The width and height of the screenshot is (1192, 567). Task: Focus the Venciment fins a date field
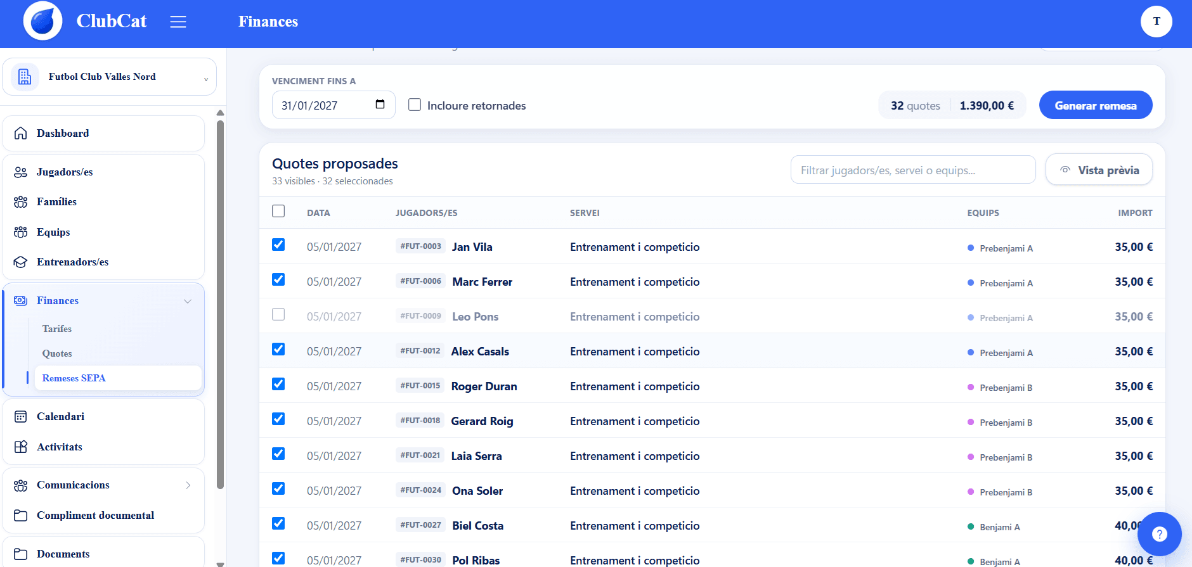334,105
